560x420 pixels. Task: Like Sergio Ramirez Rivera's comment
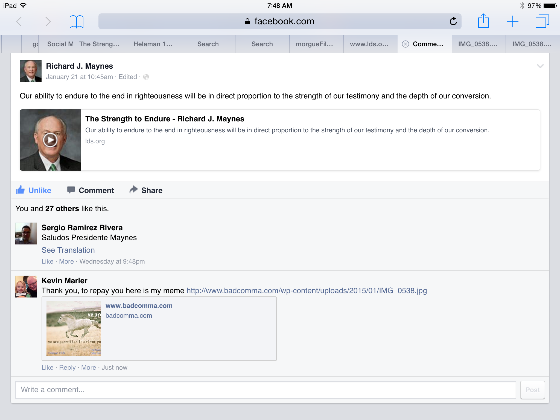(x=47, y=261)
